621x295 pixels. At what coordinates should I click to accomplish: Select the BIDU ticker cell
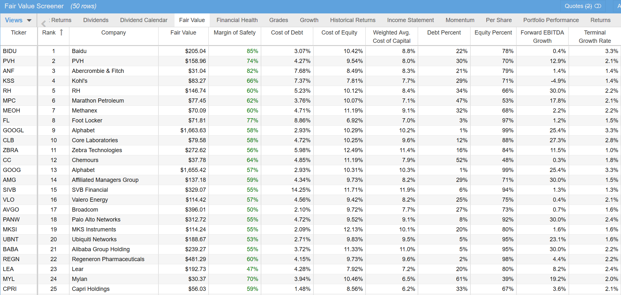click(x=10, y=51)
